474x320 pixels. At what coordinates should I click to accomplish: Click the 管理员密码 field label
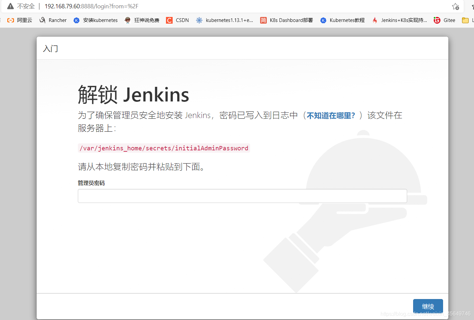tap(91, 183)
